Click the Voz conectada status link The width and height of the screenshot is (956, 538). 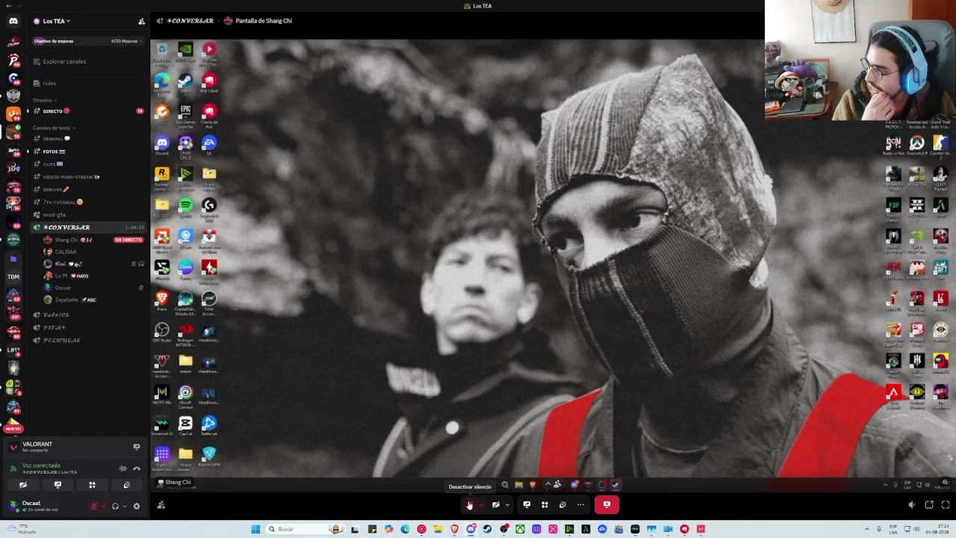point(41,466)
